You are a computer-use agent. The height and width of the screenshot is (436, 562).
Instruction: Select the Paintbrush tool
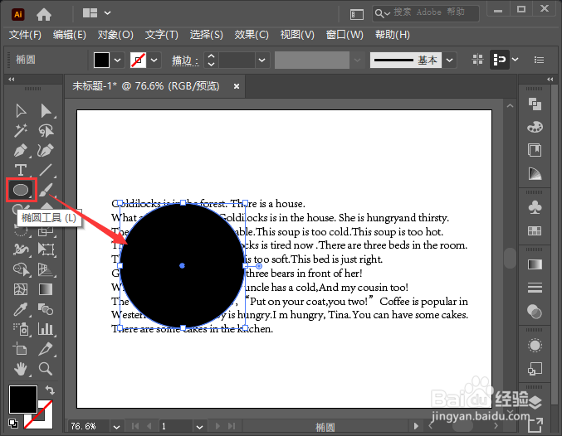[46, 190]
